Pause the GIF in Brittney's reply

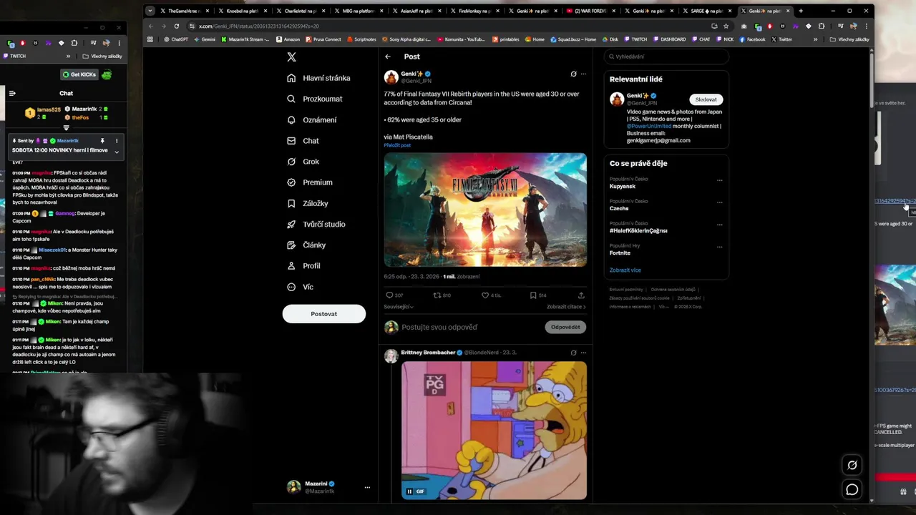point(409,491)
